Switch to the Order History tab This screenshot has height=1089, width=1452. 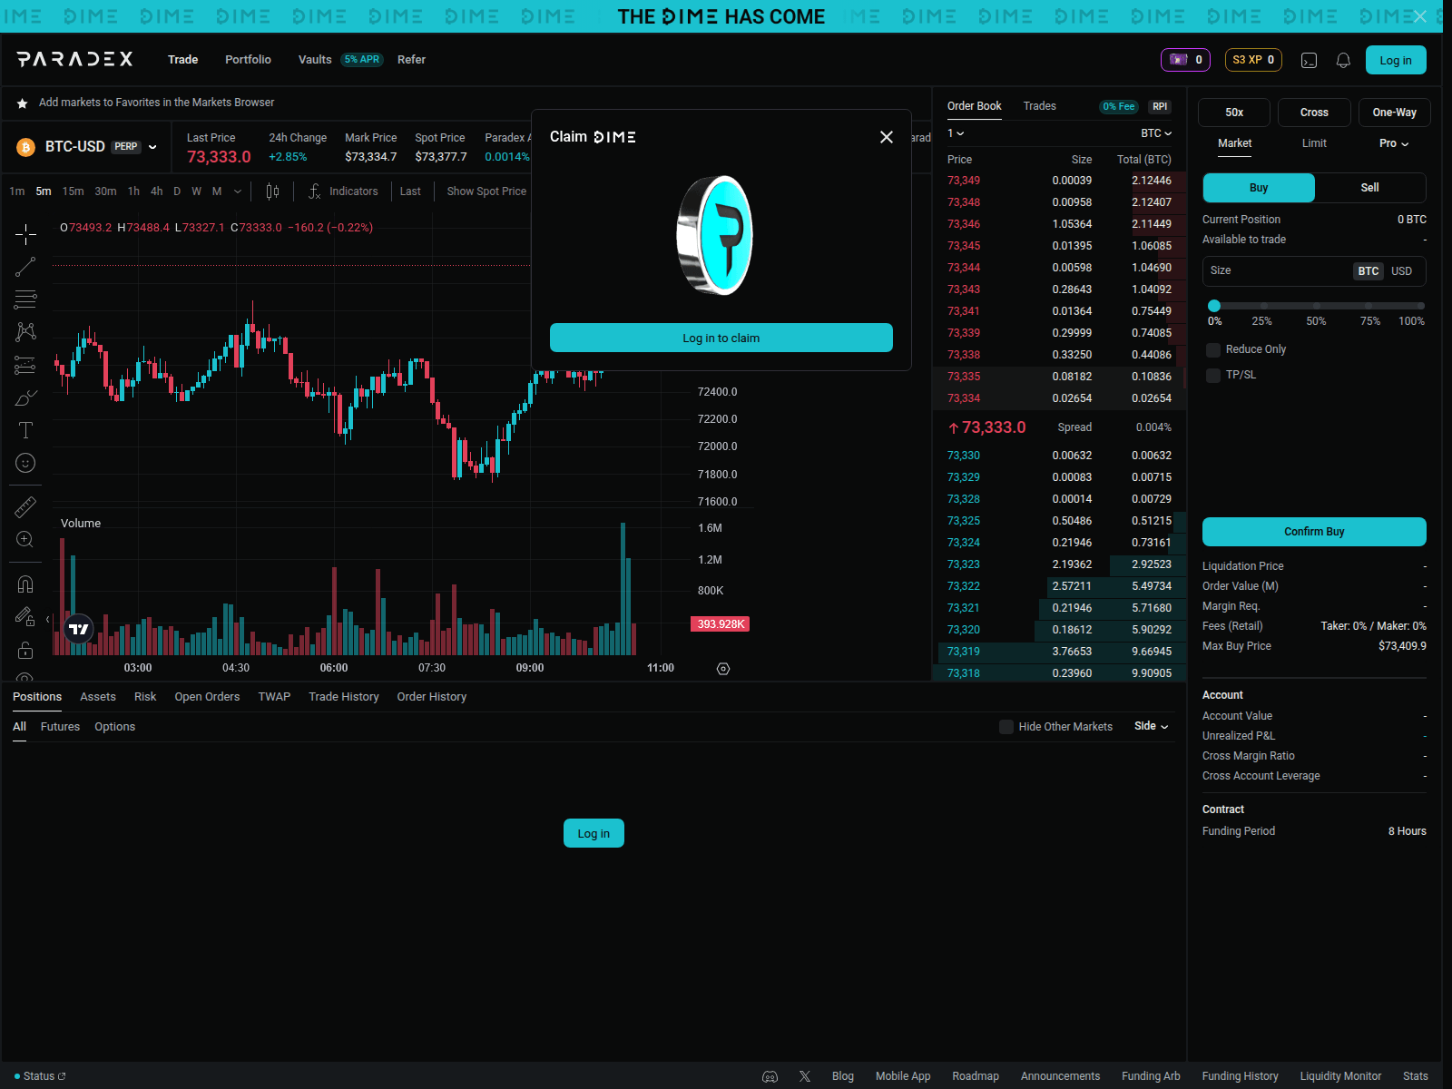[x=431, y=697]
